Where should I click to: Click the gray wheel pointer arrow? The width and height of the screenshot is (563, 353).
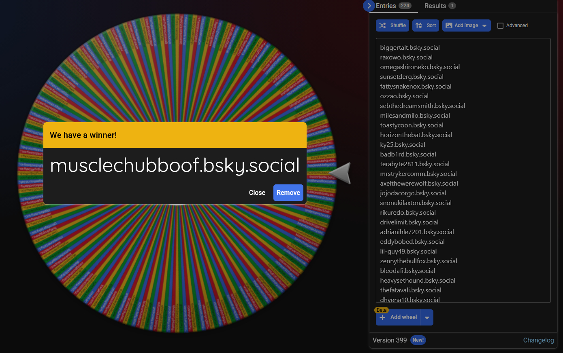point(341,173)
